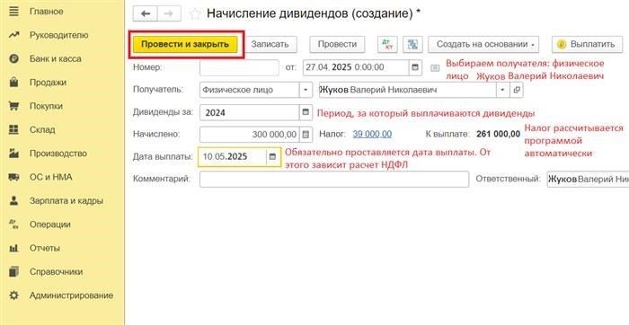Click the info icon next to document date

coord(435,67)
